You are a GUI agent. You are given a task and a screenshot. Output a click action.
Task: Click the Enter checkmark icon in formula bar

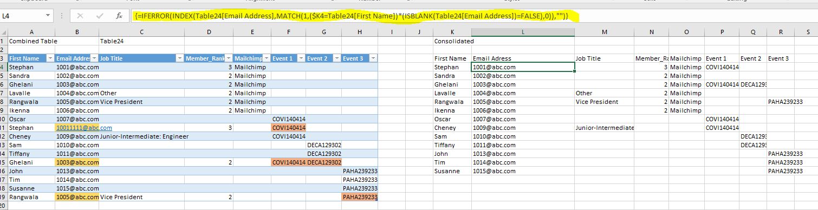tap(100, 16)
